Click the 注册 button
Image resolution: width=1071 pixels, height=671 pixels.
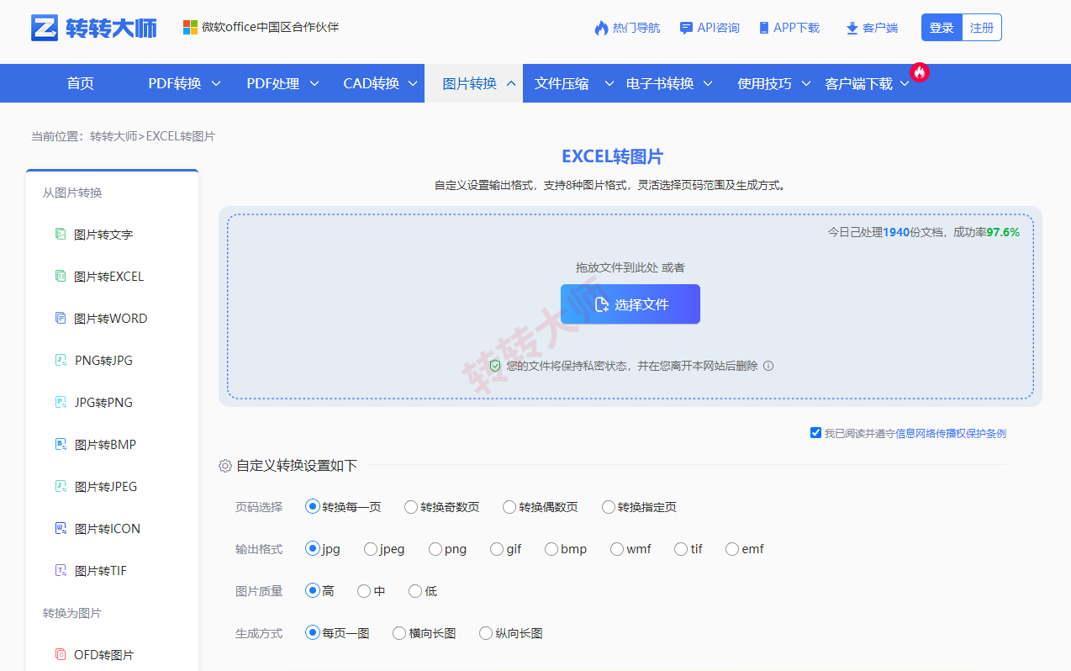point(982,27)
